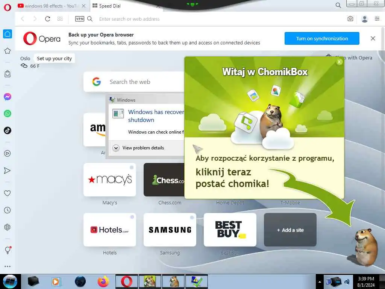This screenshot has width=385, height=289.
Task: Click the lightbulb tips icon
Action: [x=8, y=250]
